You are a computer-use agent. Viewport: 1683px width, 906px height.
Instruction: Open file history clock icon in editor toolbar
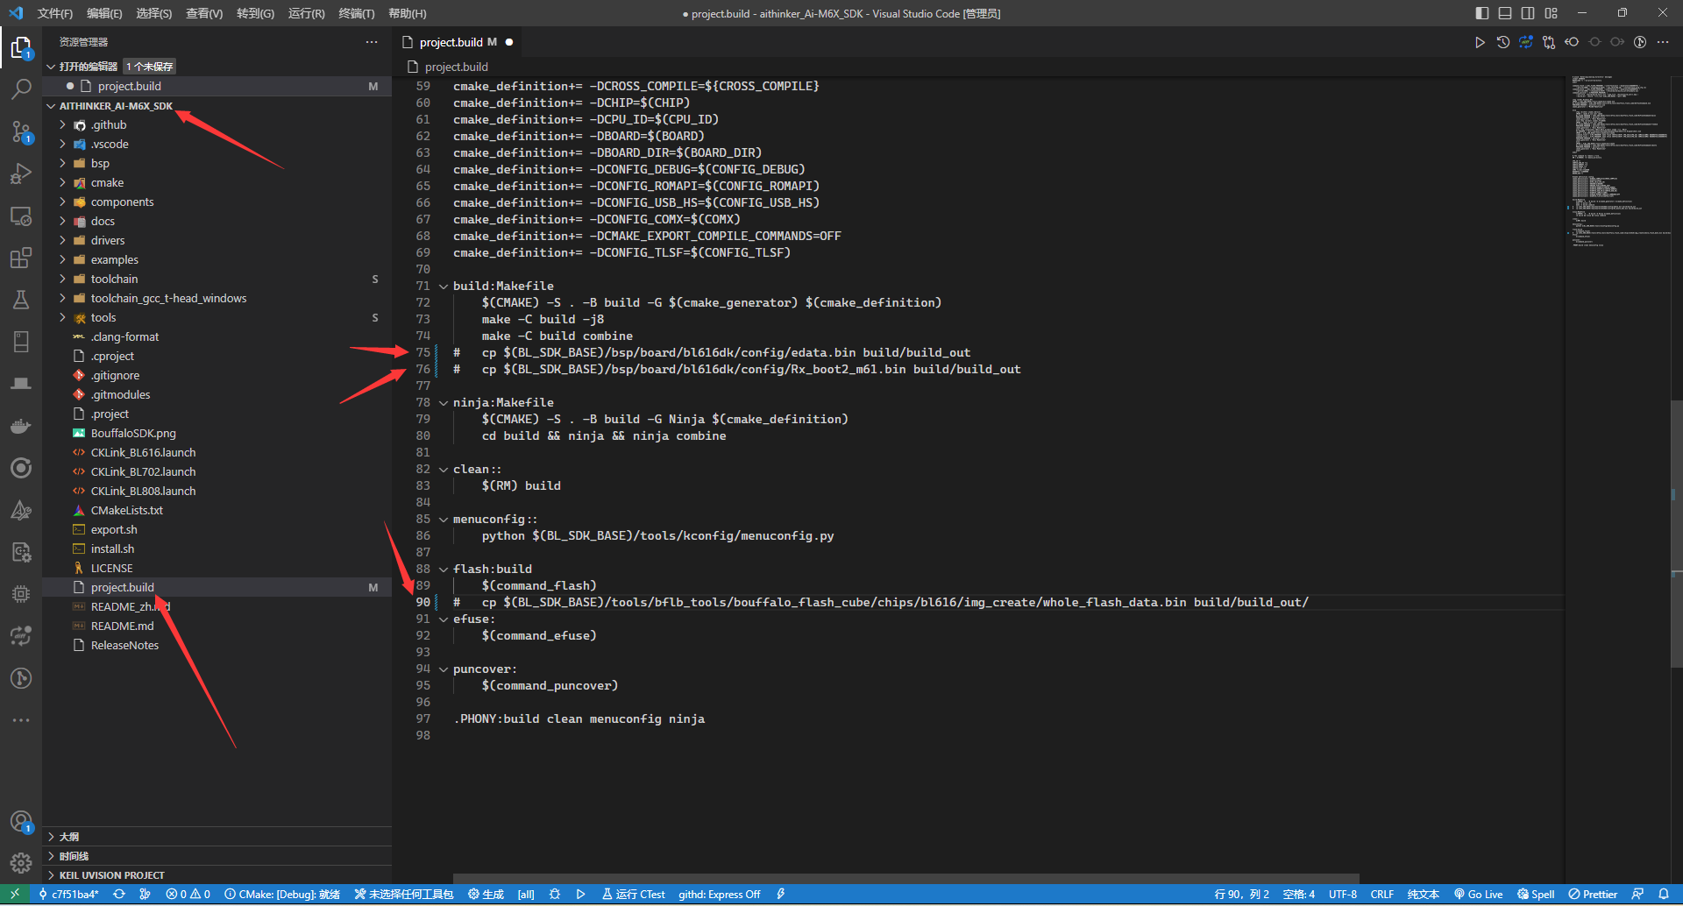point(1502,42)
